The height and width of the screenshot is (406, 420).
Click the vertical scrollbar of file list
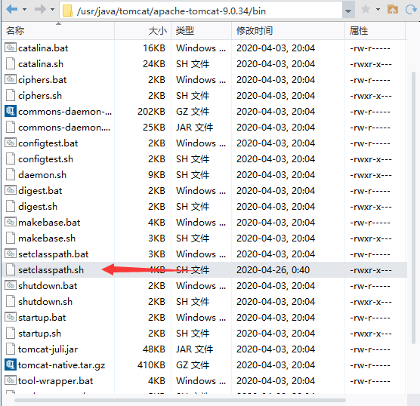[x=413, y=208]
